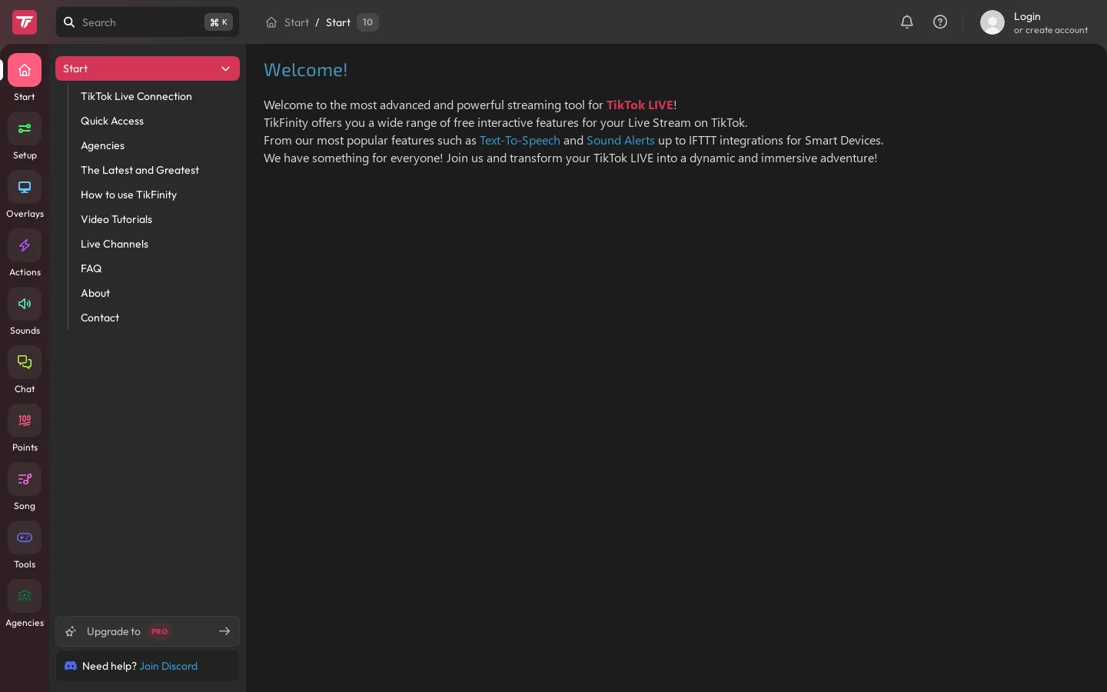
Task: Open the Start section in the sidebar
Action: pos(25,71)
